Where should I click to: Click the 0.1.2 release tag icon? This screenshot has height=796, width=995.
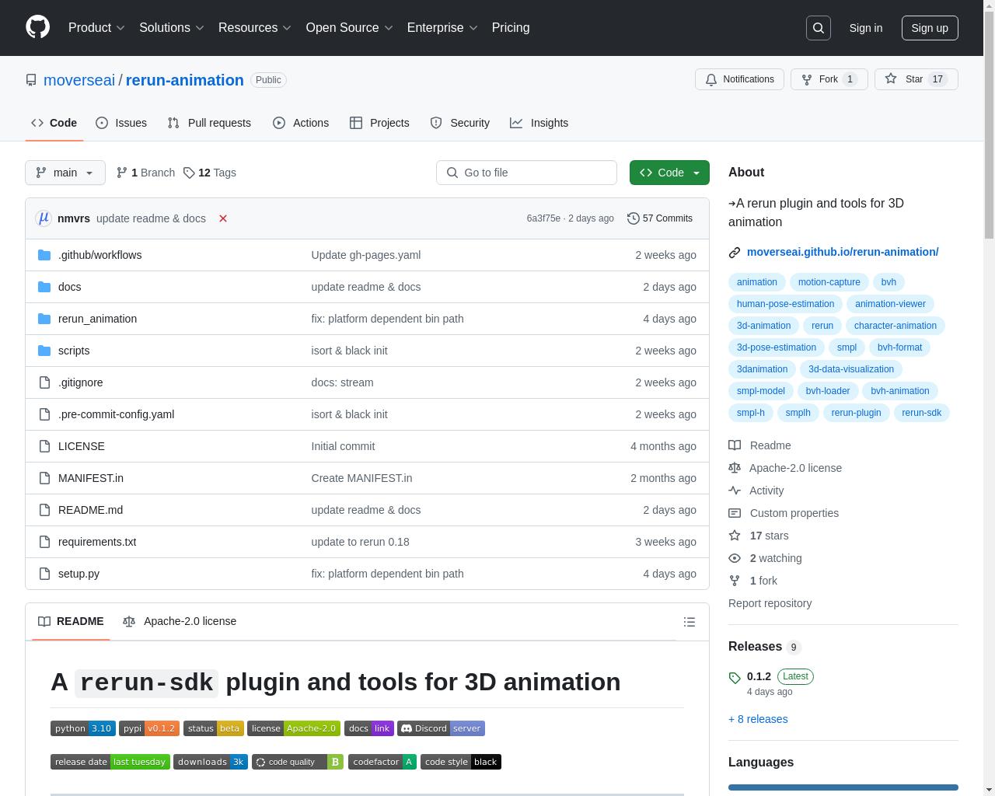(x=735, y=678)
